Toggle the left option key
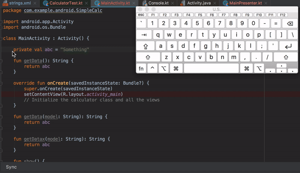The height and width of the screenshot is (173, 300). pos(163,69)
